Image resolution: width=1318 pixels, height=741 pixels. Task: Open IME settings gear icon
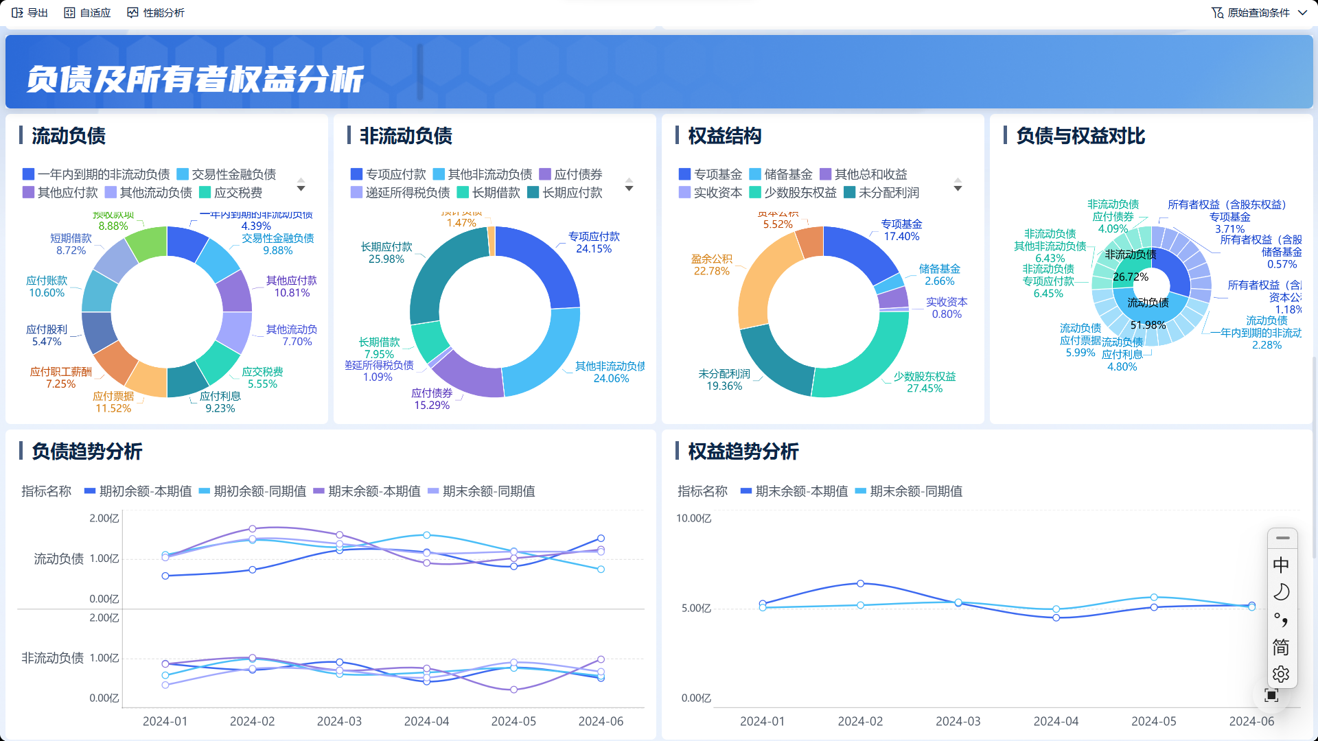pyautogui.click(x=1282, y=674)
